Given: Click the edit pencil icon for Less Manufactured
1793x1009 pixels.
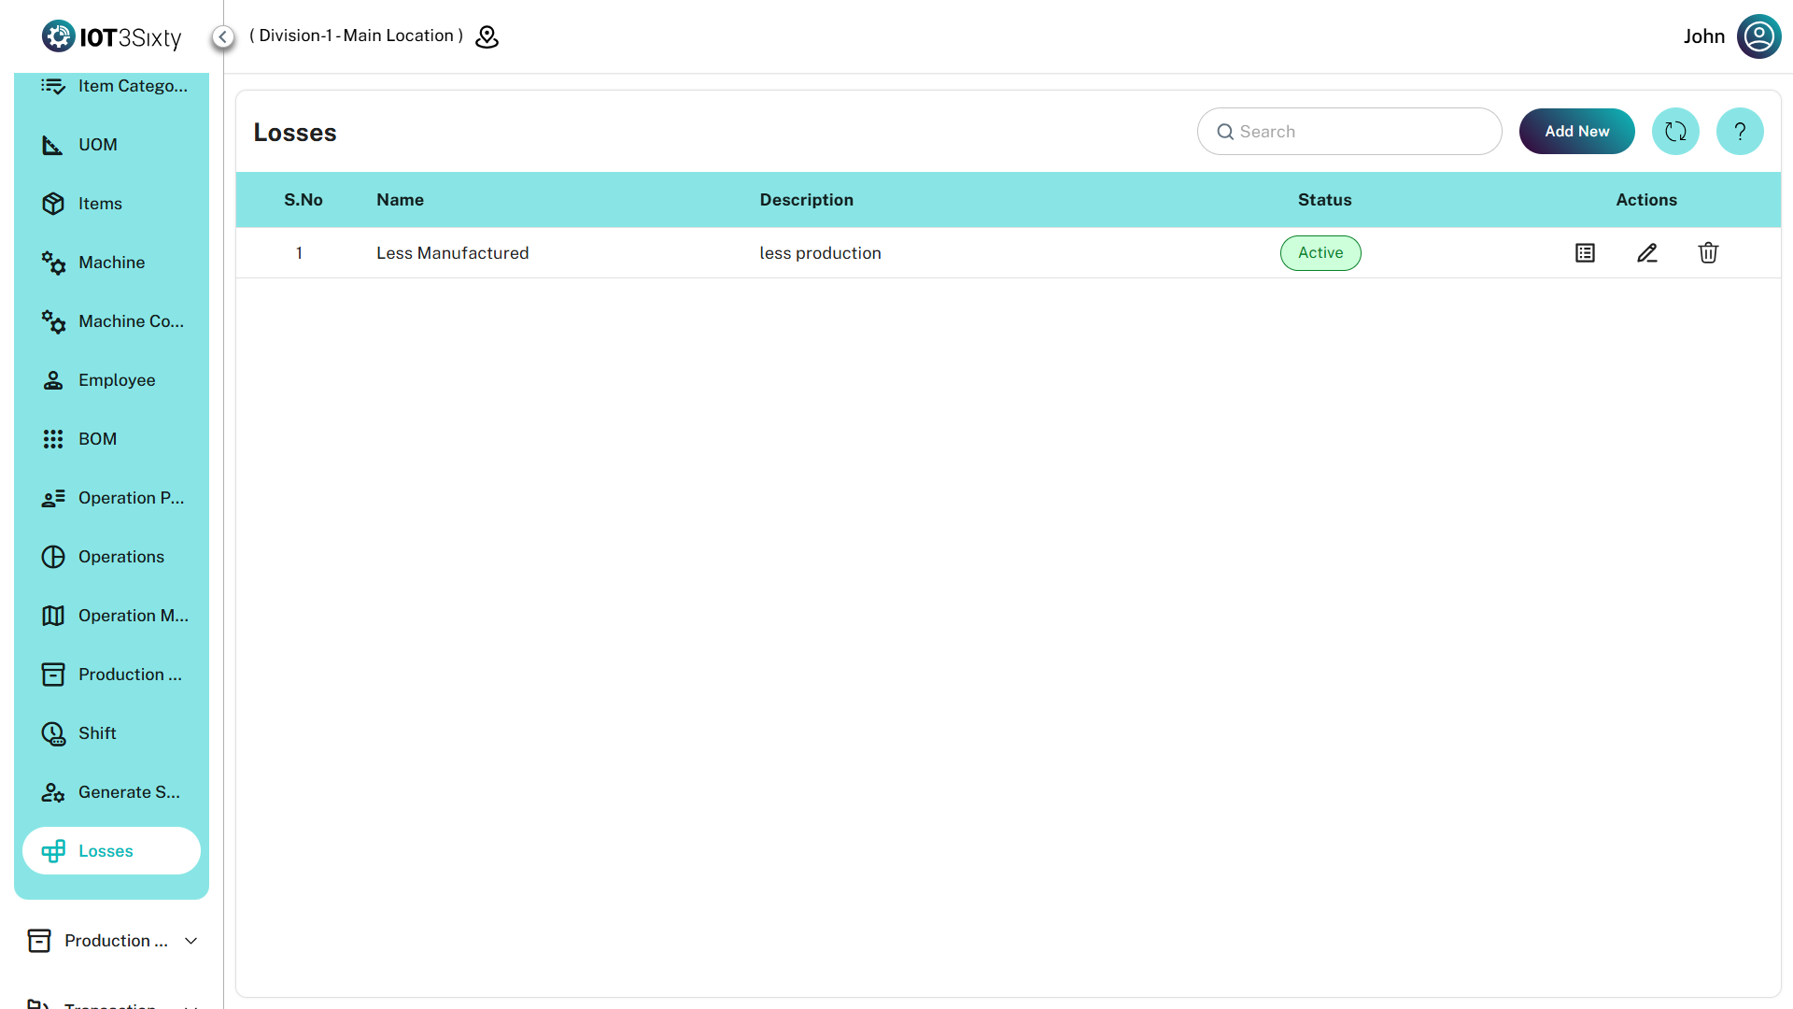Looking at the screenshot, I should (1646, 253).
